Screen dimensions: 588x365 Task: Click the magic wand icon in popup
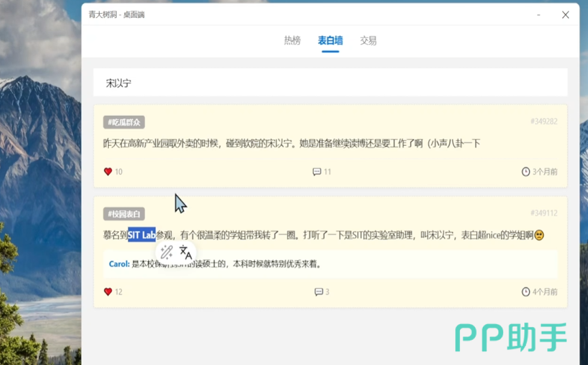[x=167, y=252]
